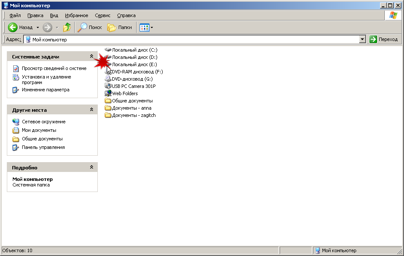Open the Избранное menu
Screen dimensions: 404x256
pyautogui.click(x=76, y=15)
